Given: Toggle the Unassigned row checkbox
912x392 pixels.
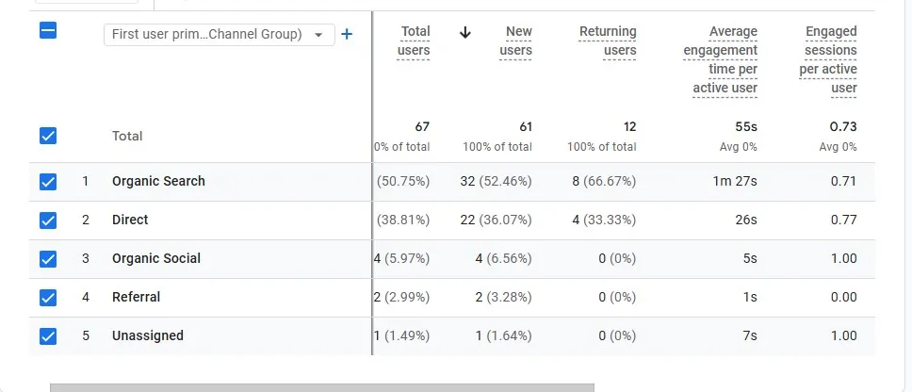Looking at the screenshot, I should coord(48,336).
